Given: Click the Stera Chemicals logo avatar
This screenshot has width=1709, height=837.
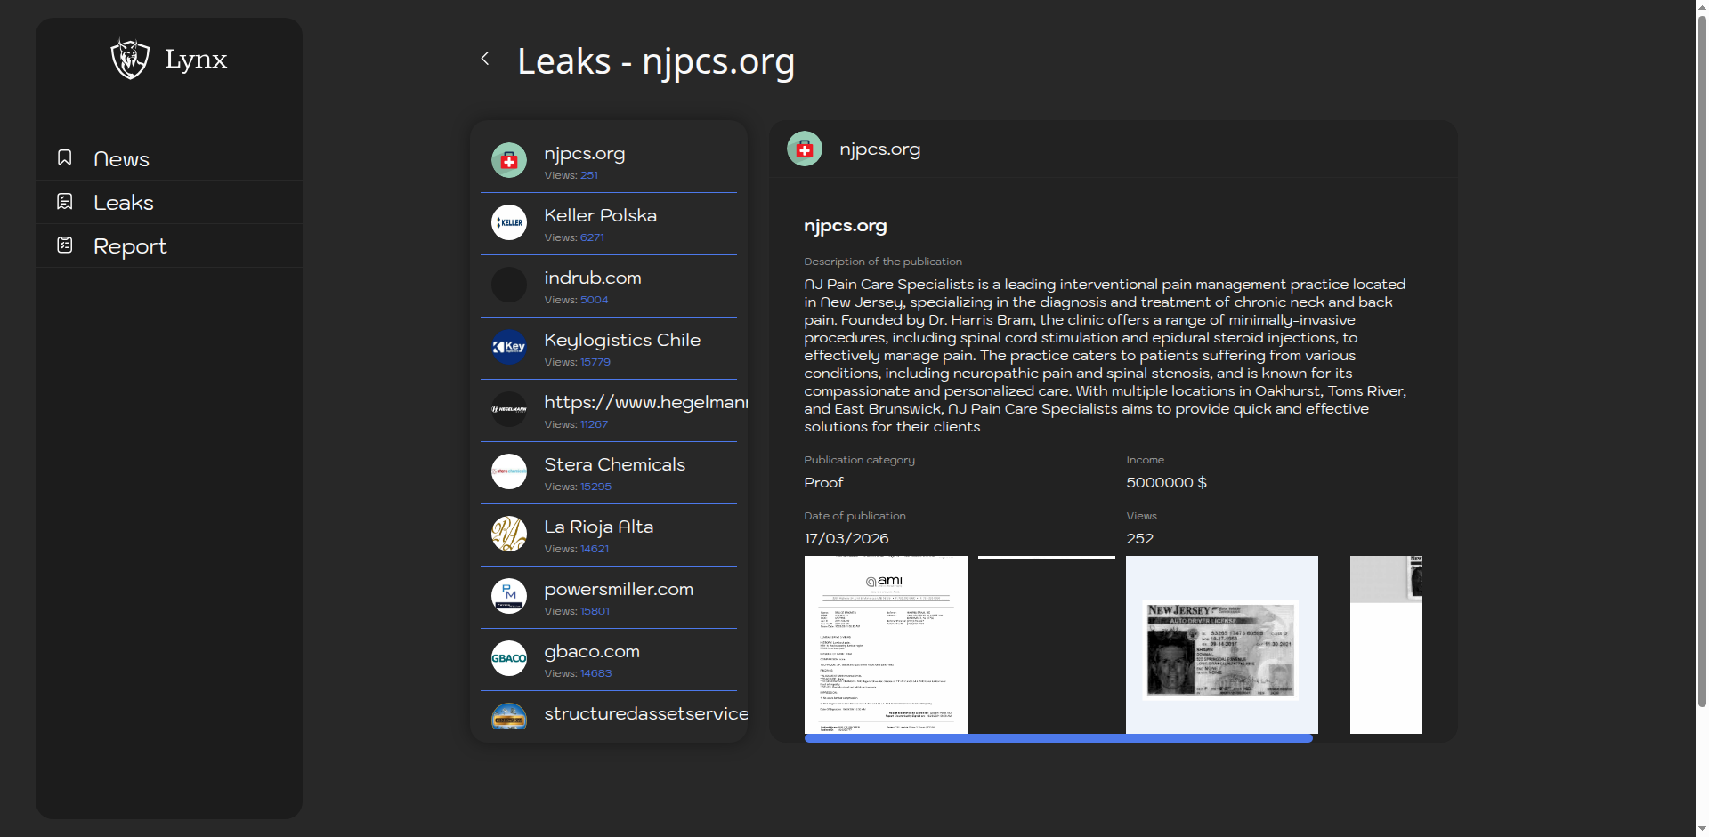Looking at the screenshot, I should click(509, 471).
